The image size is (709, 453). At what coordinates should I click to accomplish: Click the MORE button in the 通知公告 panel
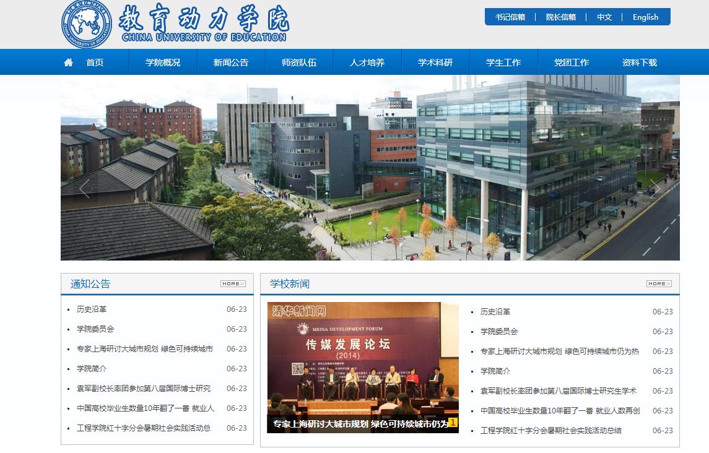[x=233, y=284]
